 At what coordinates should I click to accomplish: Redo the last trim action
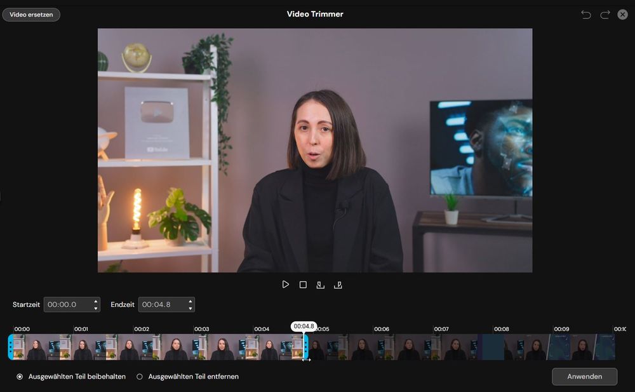click(x=604, y=14)
